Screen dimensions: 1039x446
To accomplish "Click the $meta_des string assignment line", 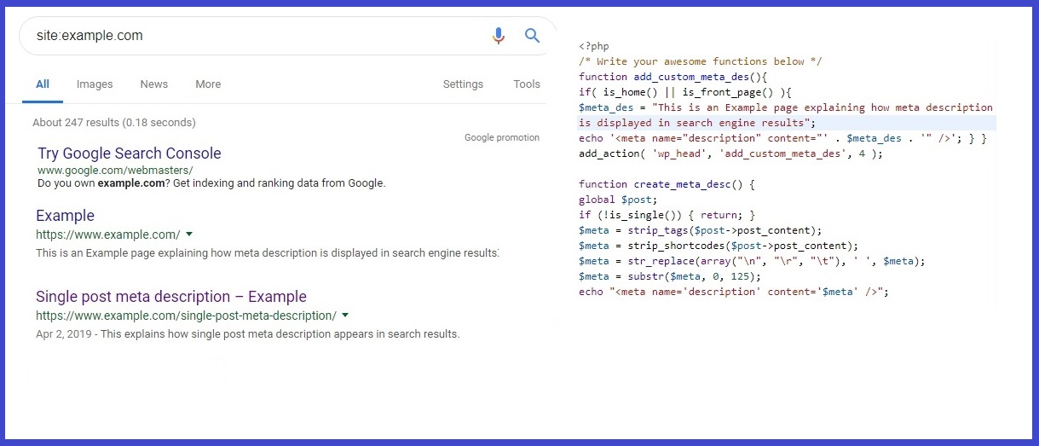I will coord(786,107).
